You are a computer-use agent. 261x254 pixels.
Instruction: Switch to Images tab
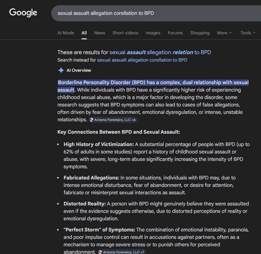point(153,33)
